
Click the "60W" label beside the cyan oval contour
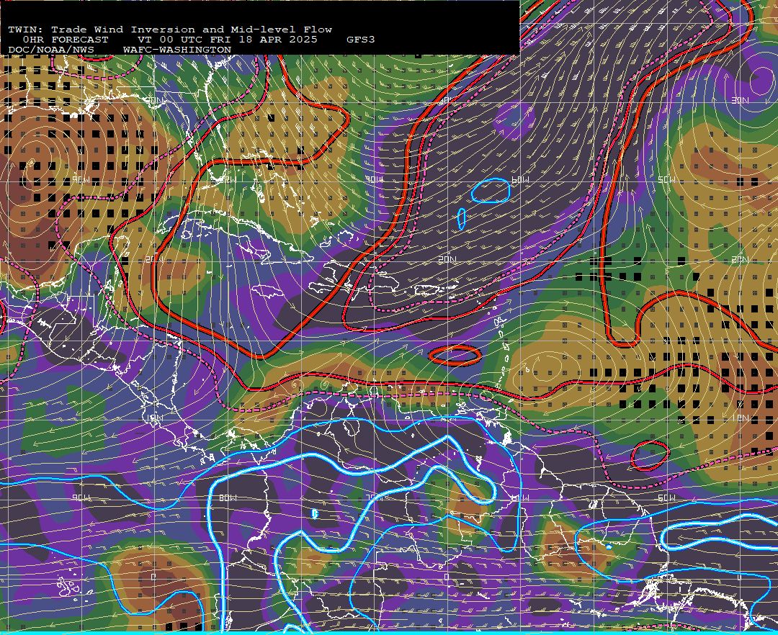(520, 179)
